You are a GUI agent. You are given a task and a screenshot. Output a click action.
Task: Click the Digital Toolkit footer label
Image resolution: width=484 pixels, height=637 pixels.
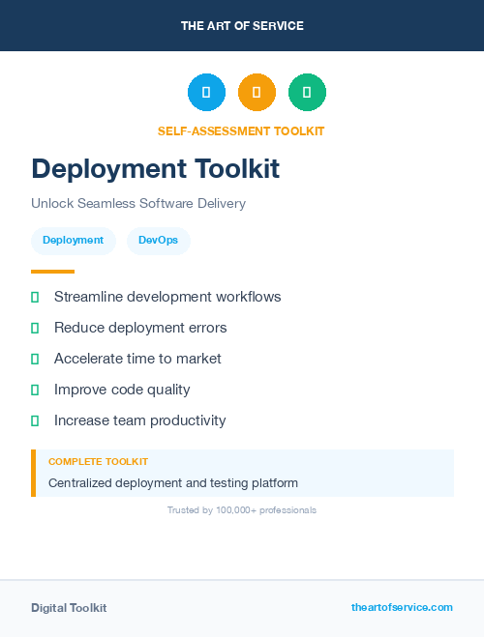pos(69,608)
